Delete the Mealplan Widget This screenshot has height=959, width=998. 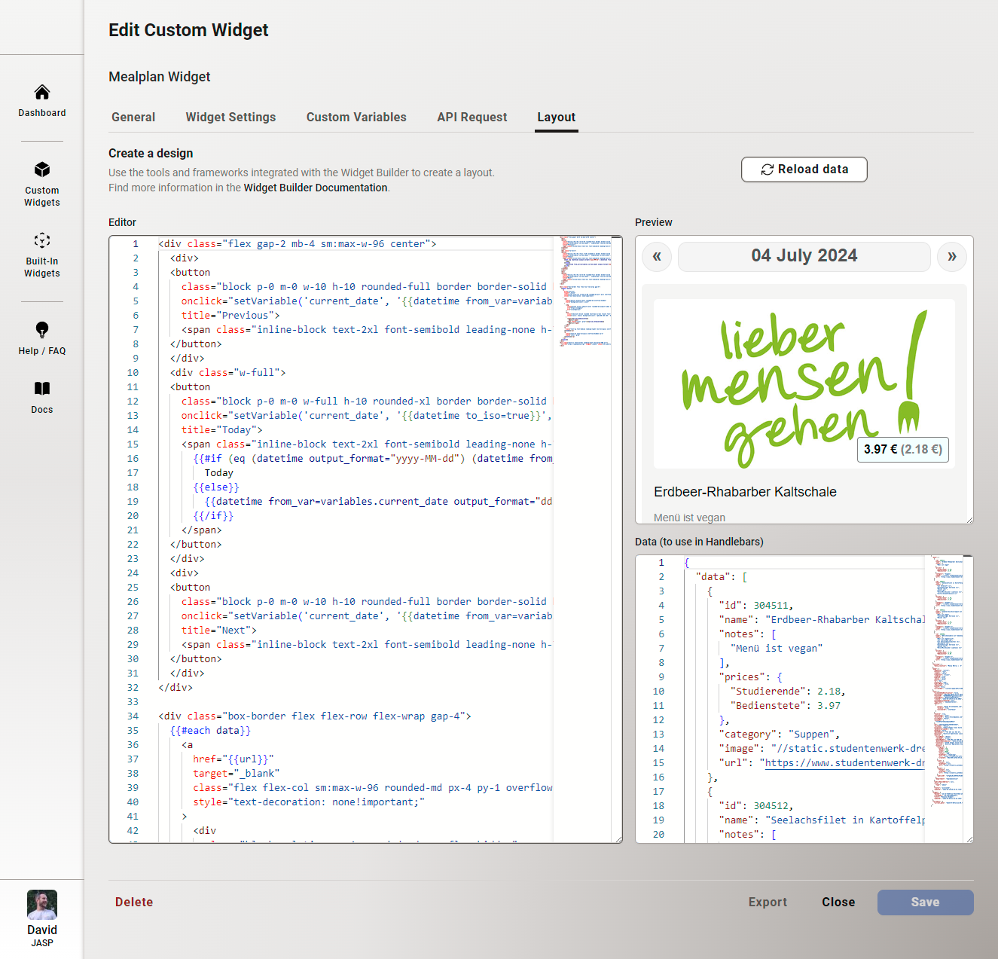coord(133,902)
